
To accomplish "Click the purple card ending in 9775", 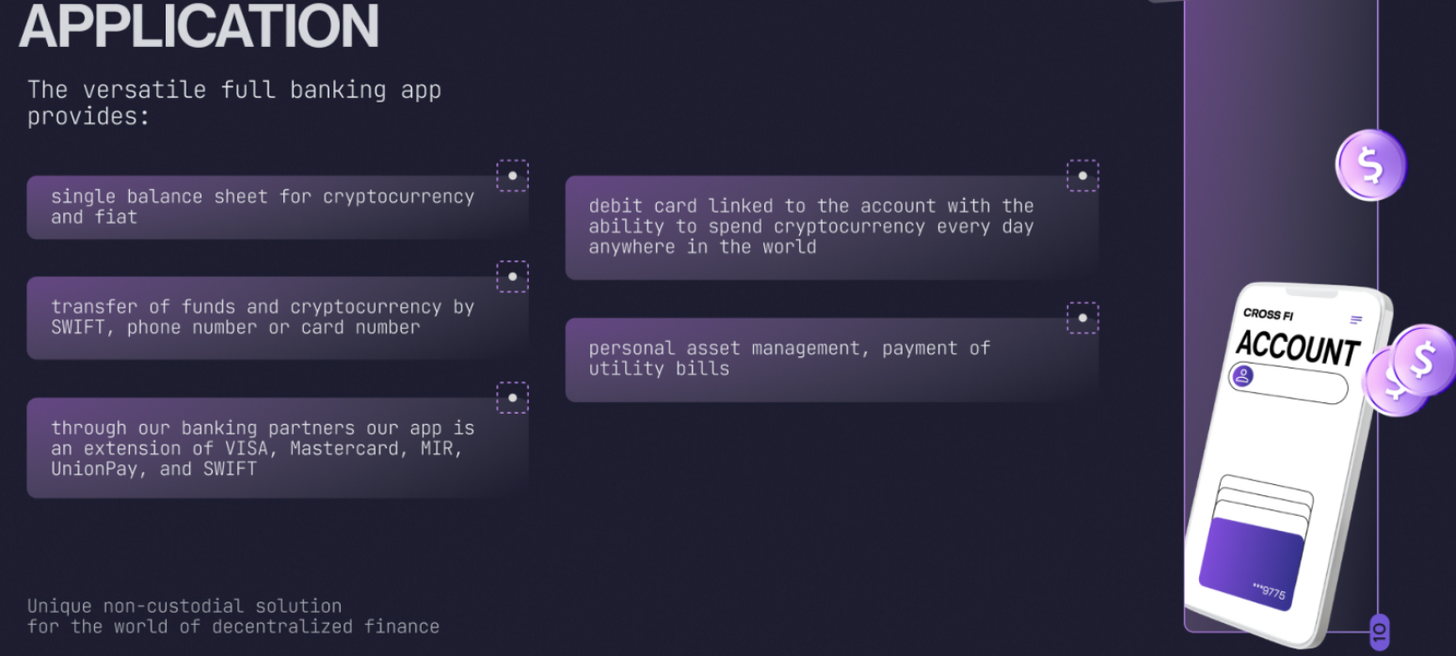I will click(1251, 565).
